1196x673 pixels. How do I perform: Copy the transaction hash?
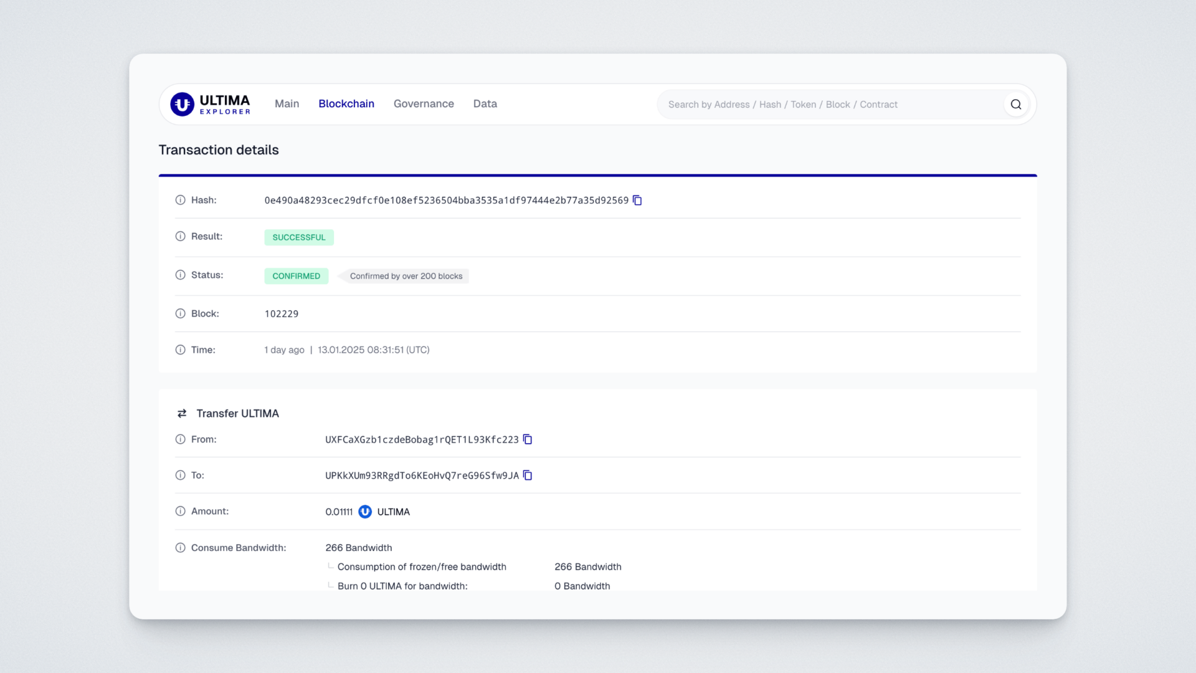coord(637,200)
